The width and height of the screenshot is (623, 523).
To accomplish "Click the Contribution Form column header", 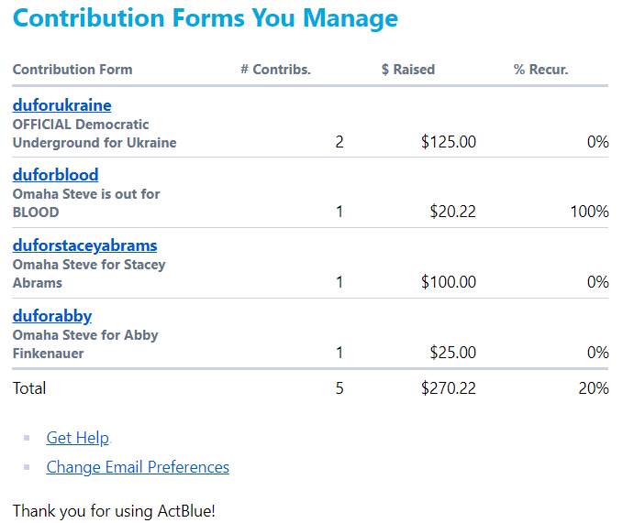I will click(x=72, y=70).
